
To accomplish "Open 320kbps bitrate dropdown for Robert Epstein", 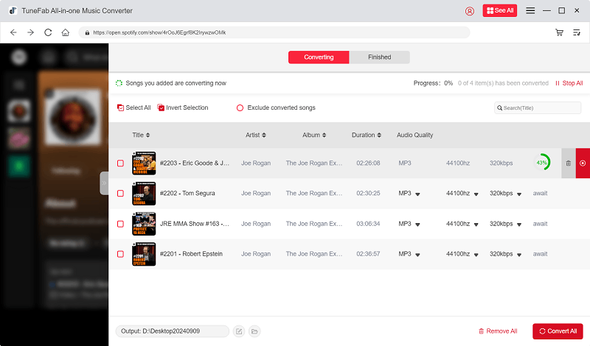I will (x=519, y=254).
